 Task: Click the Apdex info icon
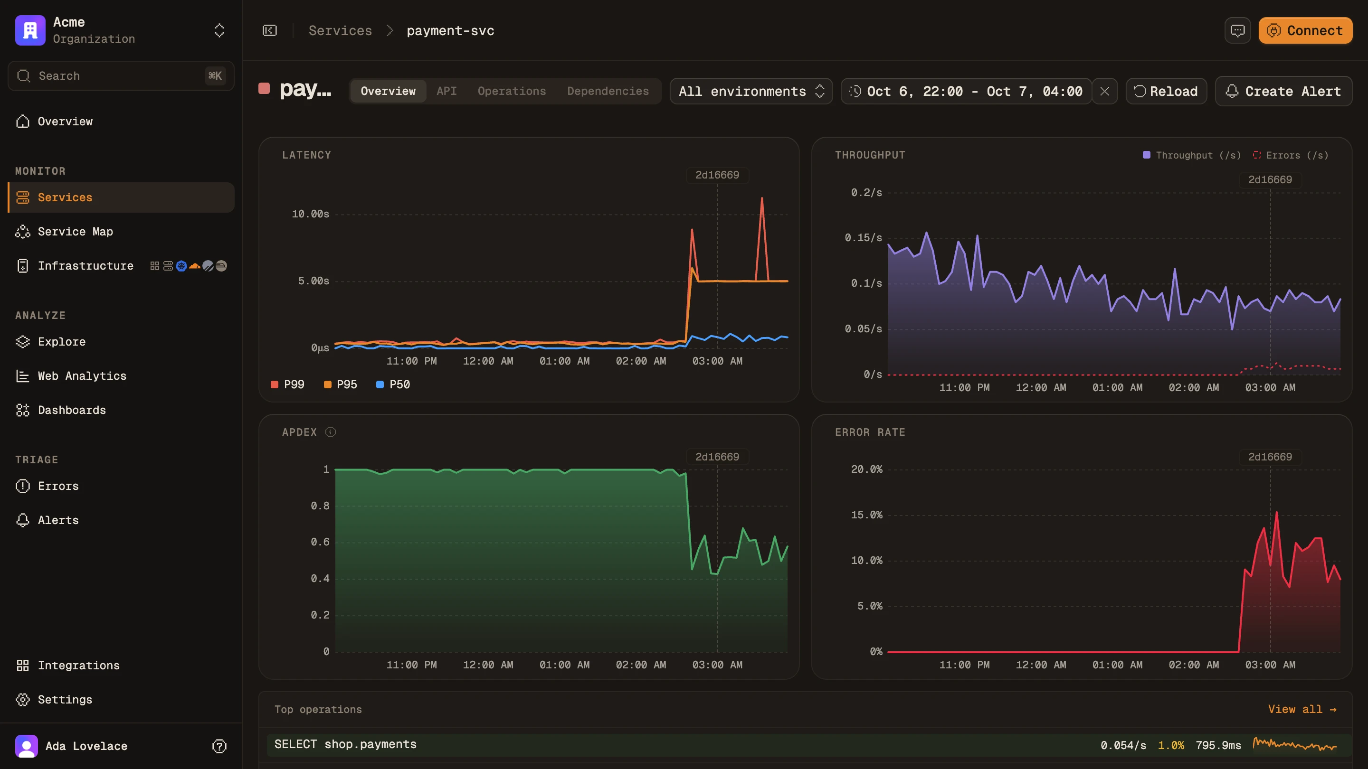(x=330, y=432)
